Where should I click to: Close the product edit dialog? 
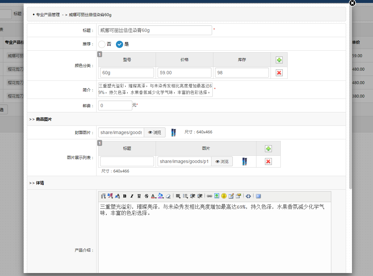point(352,3)
